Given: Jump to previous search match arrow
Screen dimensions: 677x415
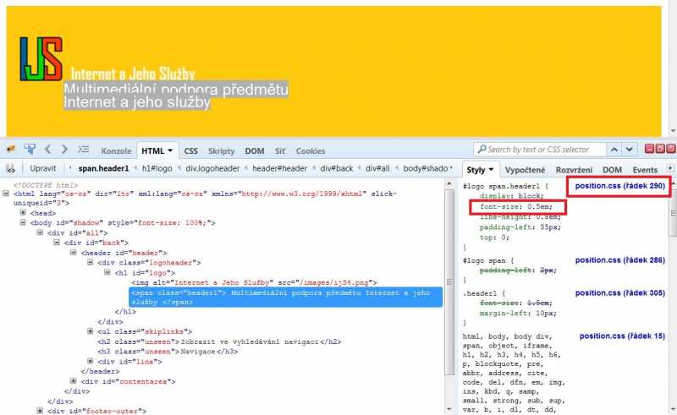Looking at the screenshot, I should (x=614, y=150).
